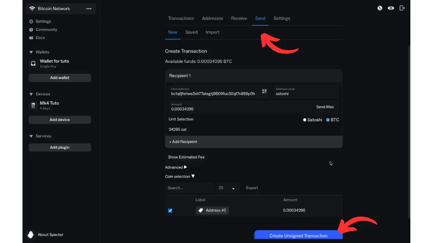Click the Tor toggle icon at top right

[380, 8]
